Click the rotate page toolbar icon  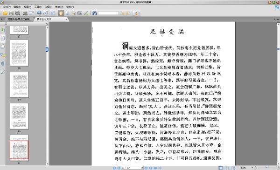tap(46, 13)
